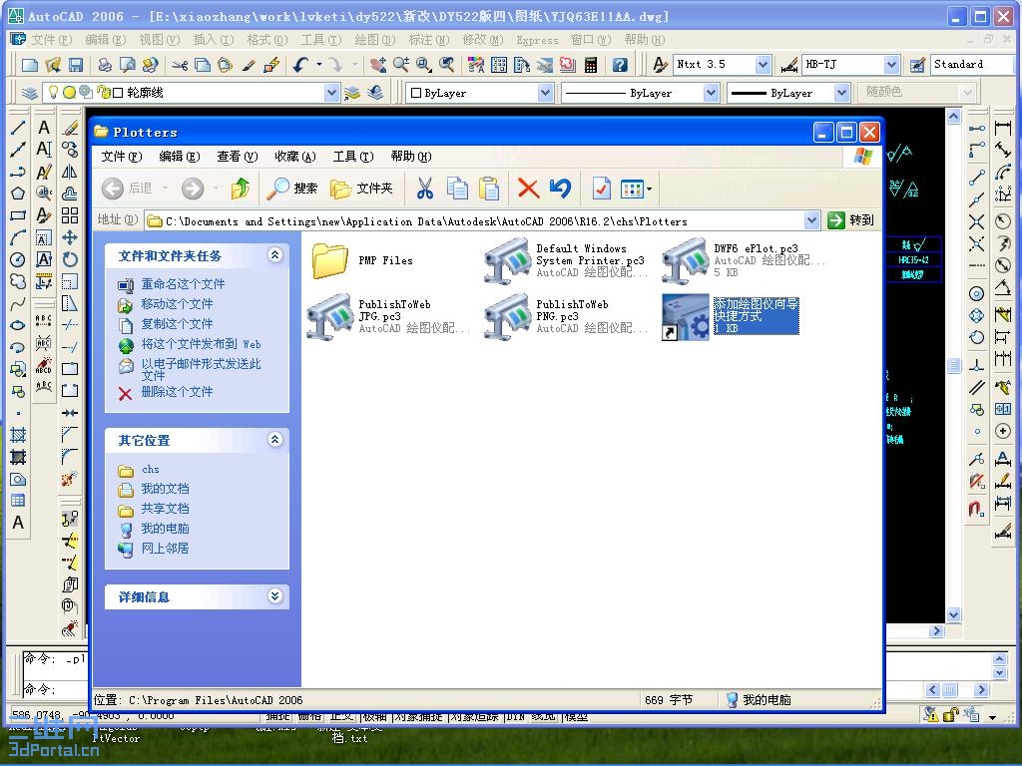The width and height of the screenshot is (1022, 766).
Task: Open the 查看(V) menu in Plotters window
Action: tap(238, 157)
